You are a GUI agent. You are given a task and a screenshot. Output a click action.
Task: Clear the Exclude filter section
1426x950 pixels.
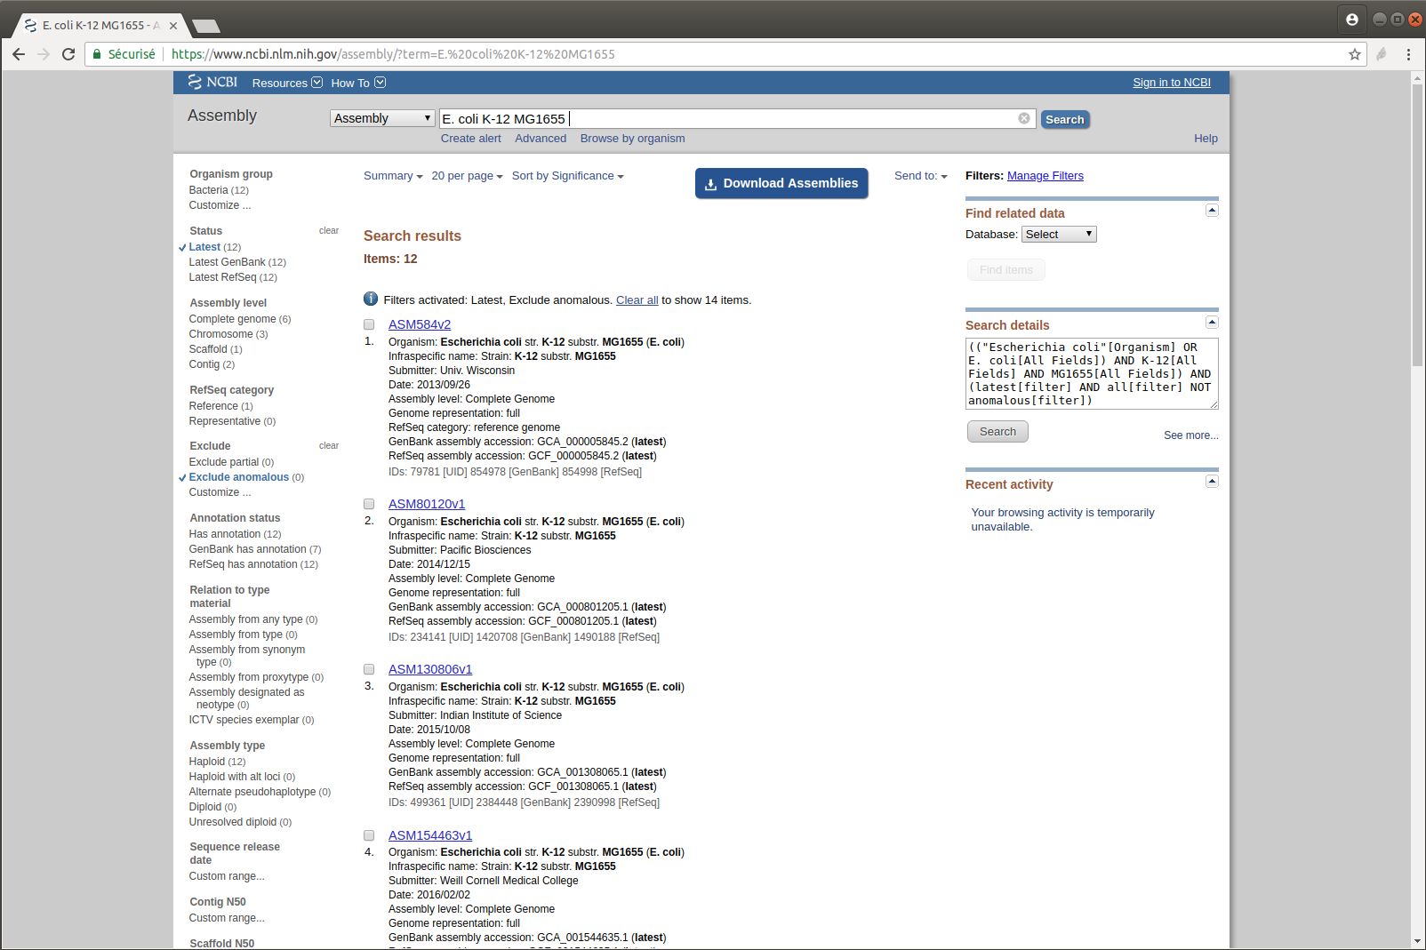click(329, 446)
